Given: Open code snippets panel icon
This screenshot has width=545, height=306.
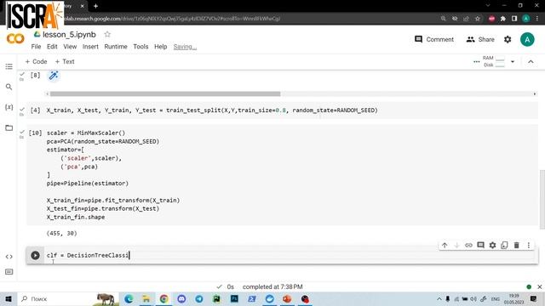Looking at the screenshot, I should tap(9, 257).
